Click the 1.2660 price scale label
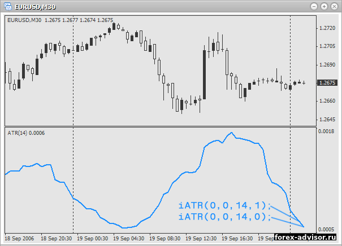 (327, 101)
